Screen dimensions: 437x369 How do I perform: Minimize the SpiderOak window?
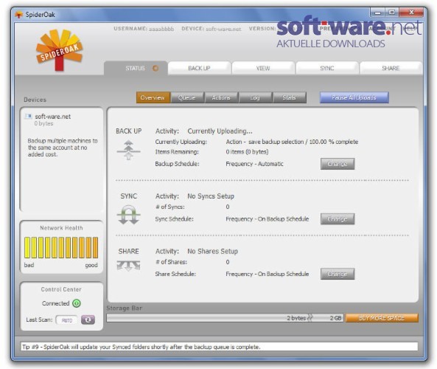(378, 13)
